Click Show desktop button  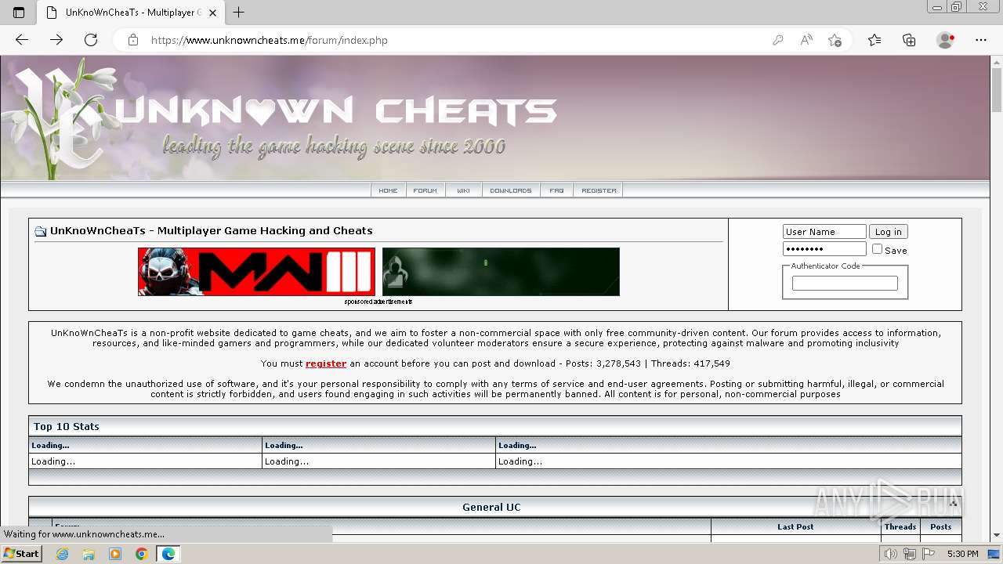coord(994,554)
